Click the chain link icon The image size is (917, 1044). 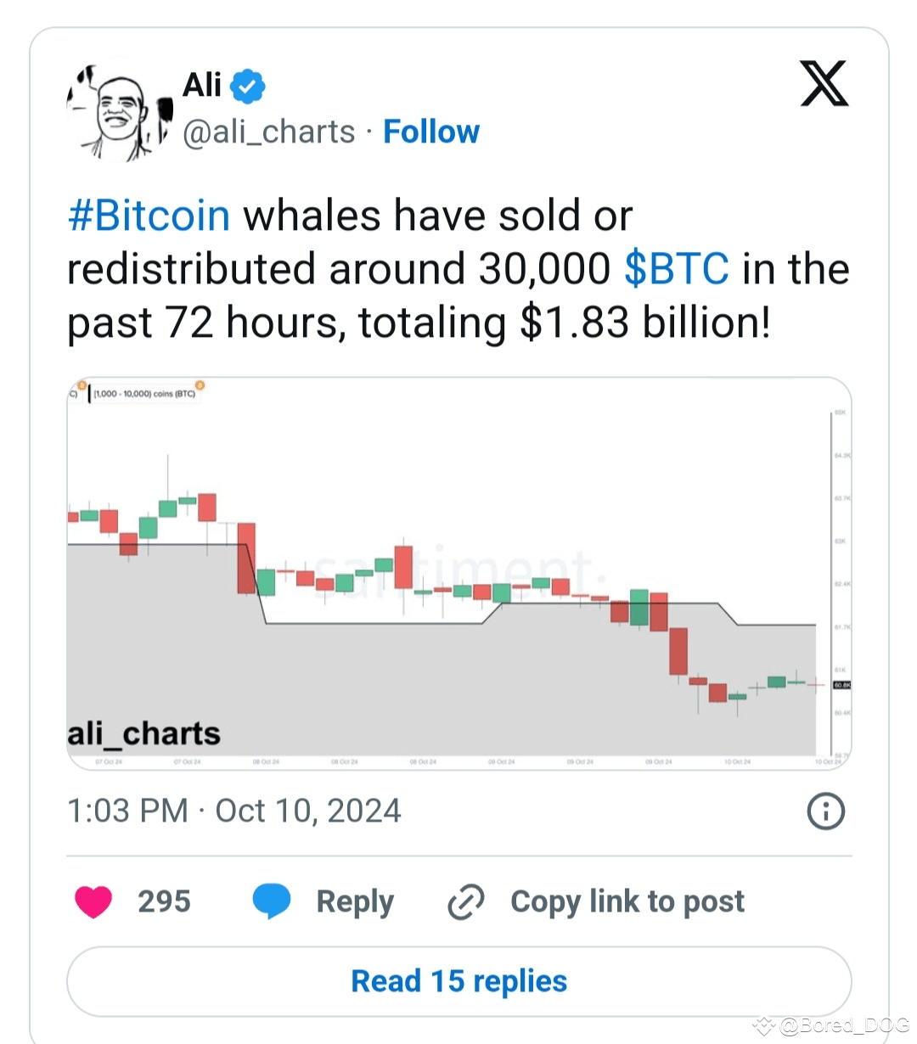[x=466, y=901]
